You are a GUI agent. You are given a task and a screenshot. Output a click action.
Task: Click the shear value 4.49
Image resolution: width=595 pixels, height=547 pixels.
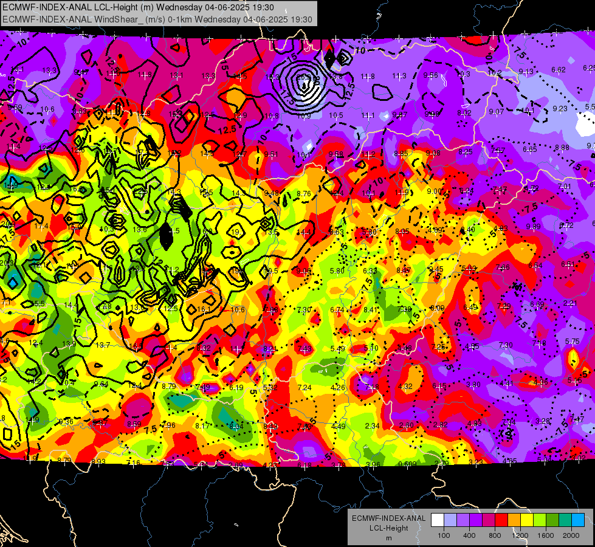338,426
